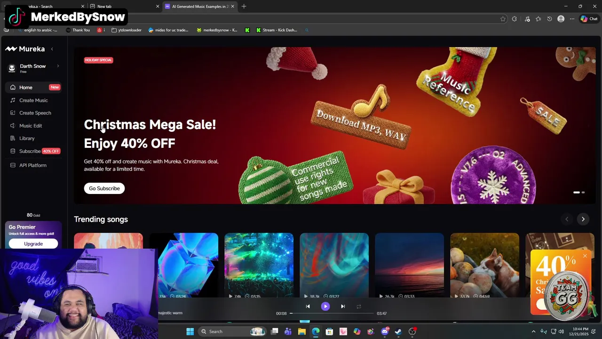
Task: Switch to the New tab browser tab
Action: point(124,7)
